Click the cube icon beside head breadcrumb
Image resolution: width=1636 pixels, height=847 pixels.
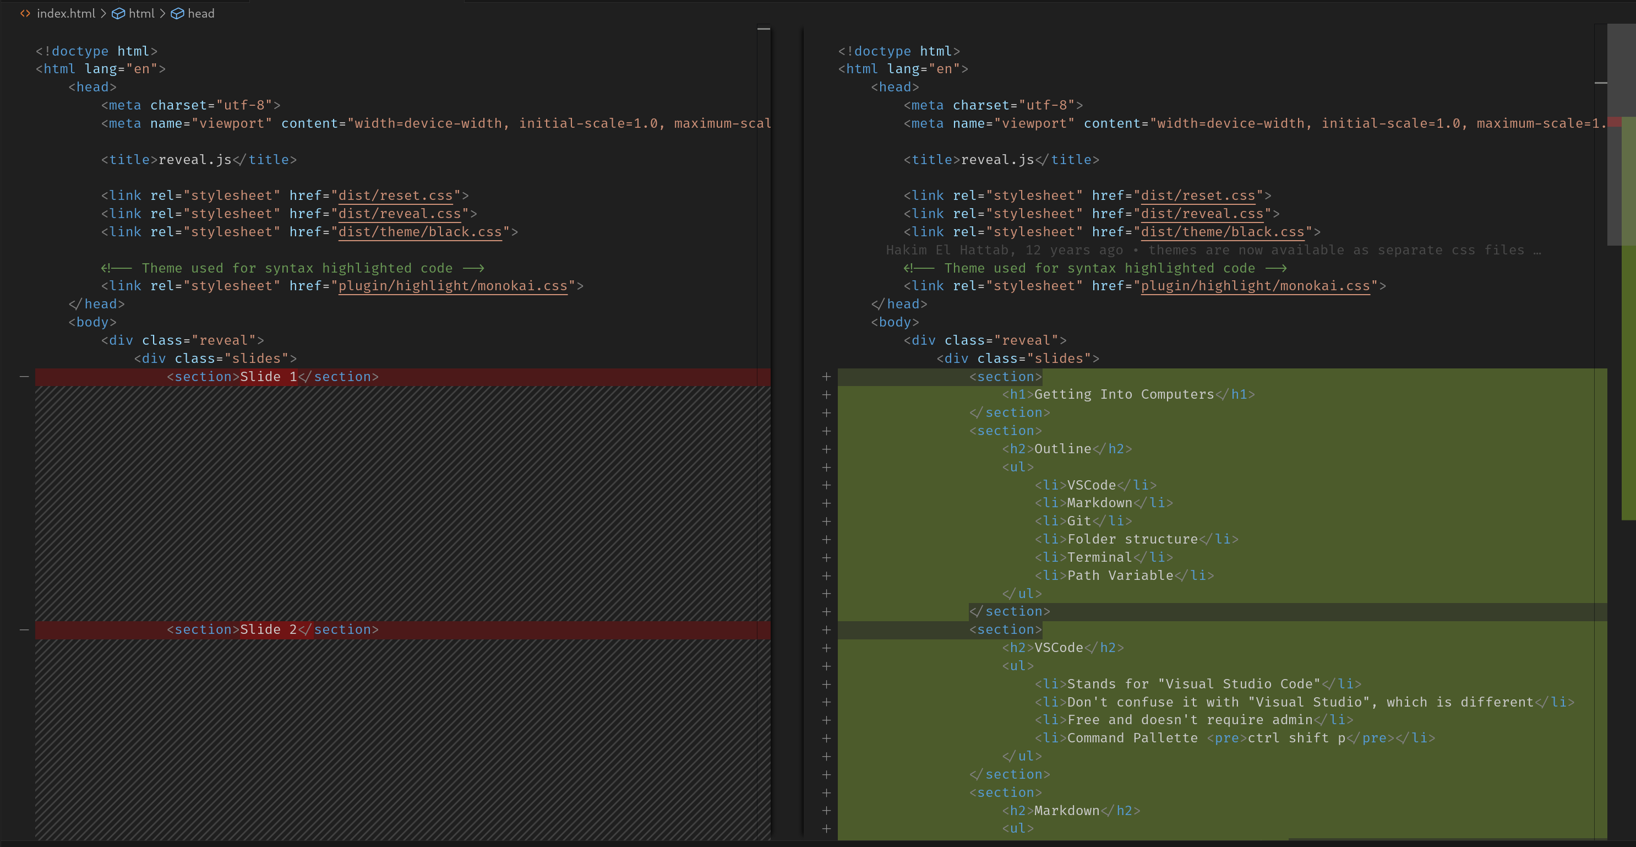(x=177, y=13)
